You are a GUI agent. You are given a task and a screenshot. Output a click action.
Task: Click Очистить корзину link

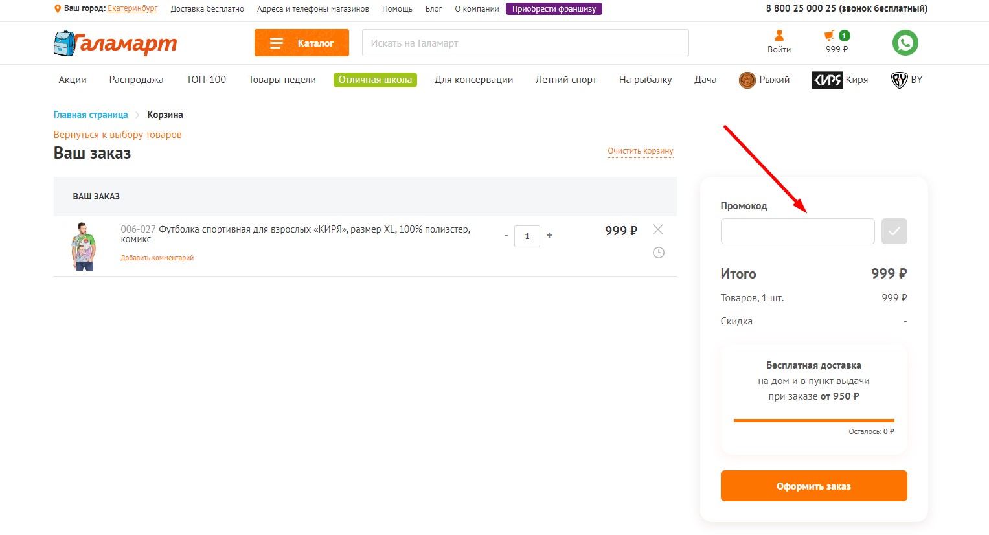(x=641, y=151)
